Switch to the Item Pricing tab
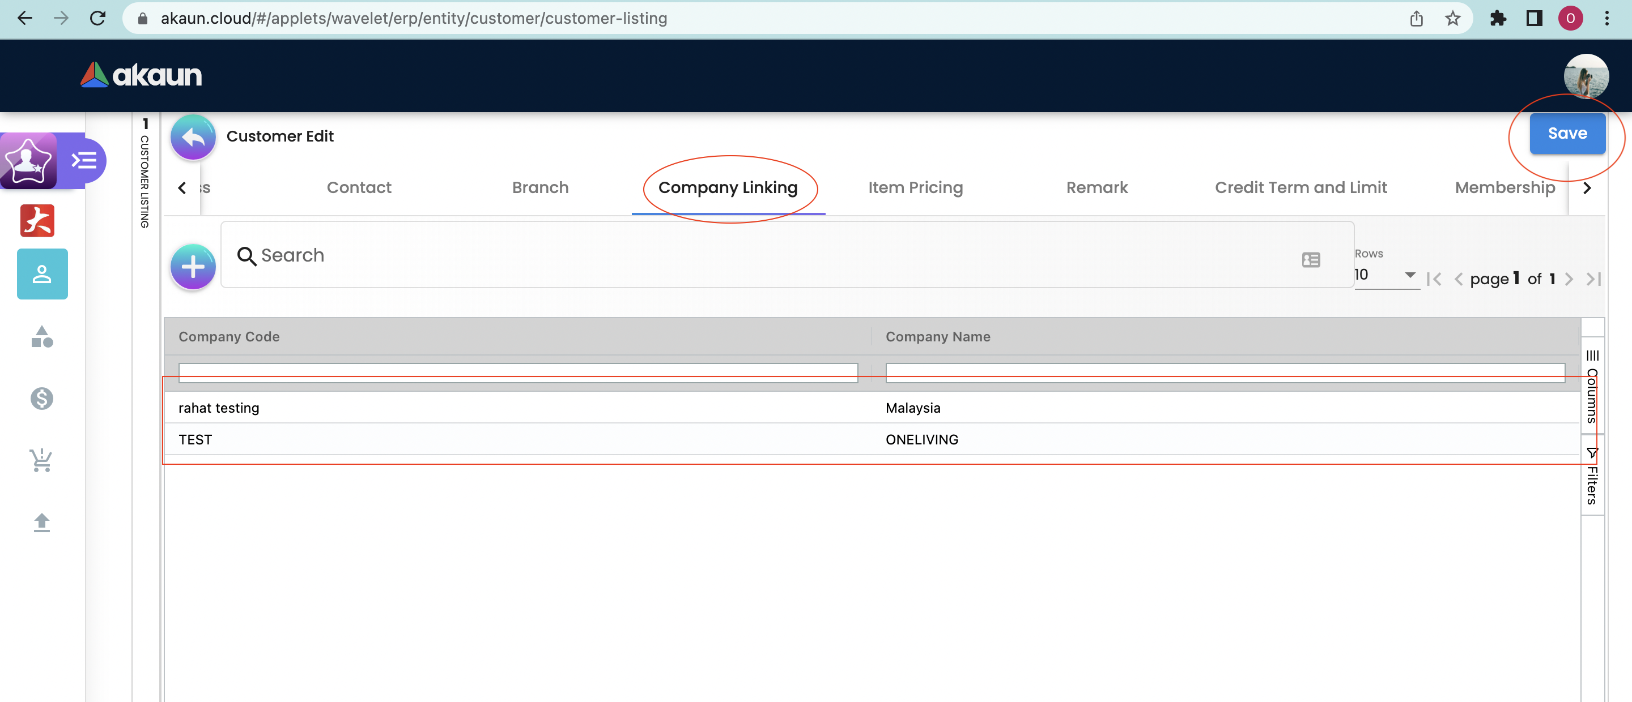1632x702 pixels. (915, 187)
